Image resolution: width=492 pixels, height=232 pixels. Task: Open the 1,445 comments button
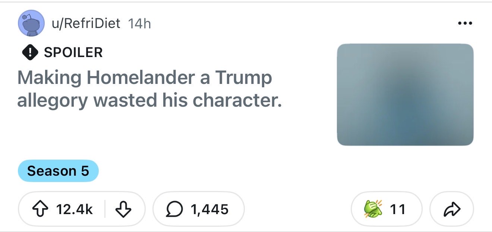point(199,209)
